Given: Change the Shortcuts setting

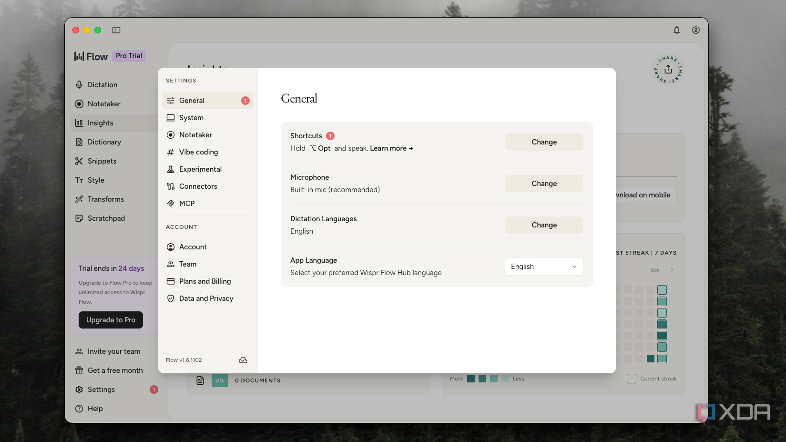Looking at the screenshot, I should (544, 142).
